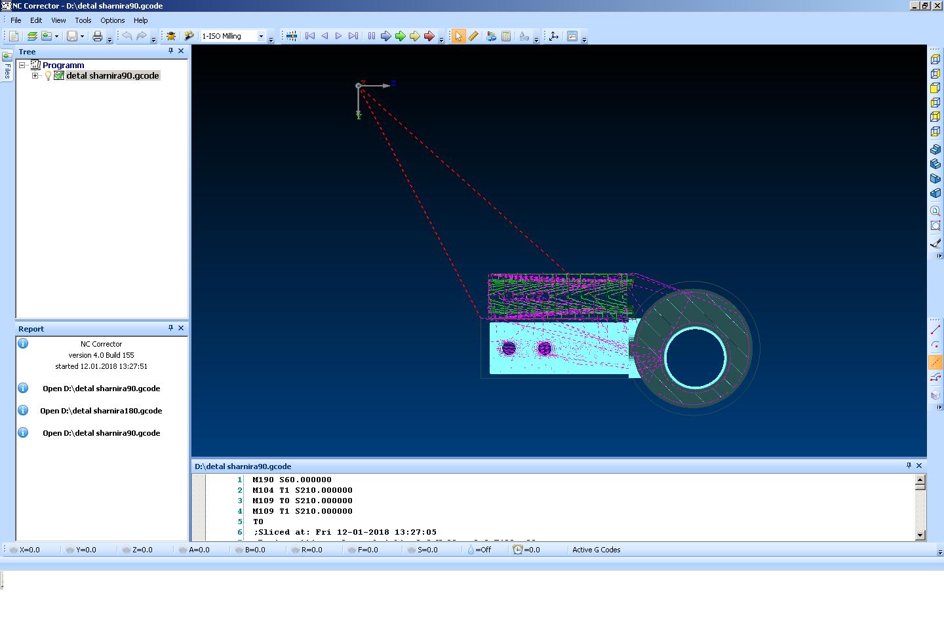Open the calculator tool icon
The width and height of the screenshot is (944, 629).
[506, 37]
